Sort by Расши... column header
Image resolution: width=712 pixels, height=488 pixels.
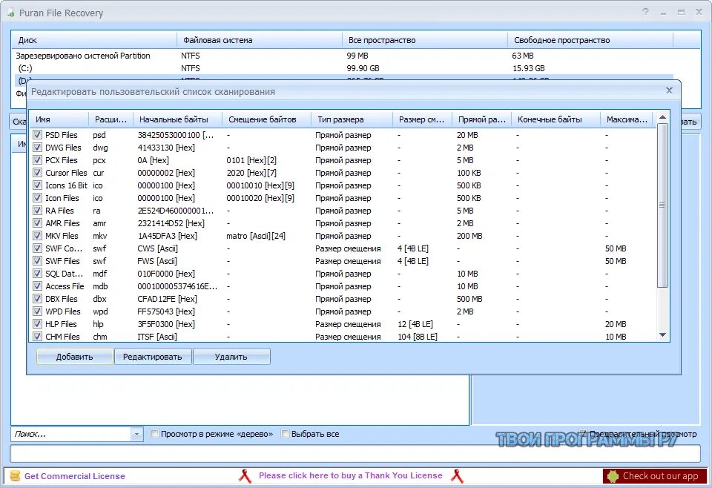(111, 119)
